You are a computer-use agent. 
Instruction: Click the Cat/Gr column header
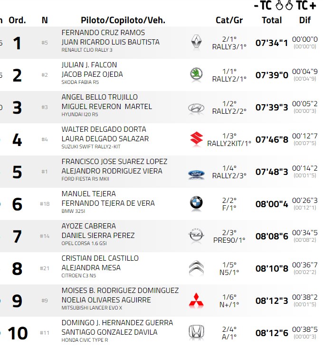pyautogui.click(x=229, y=20)
